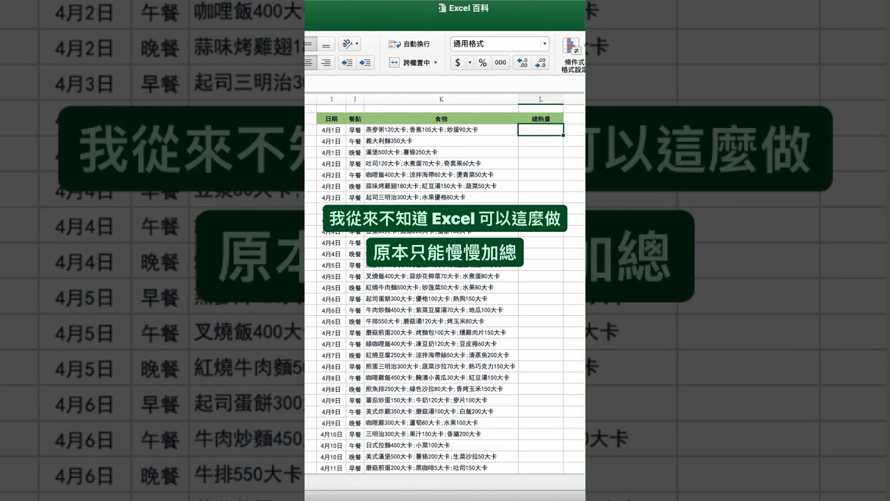Click the 食物 header cell
Image resolution: width=890 pixels, height=501 pixels.
coord(441,119)
